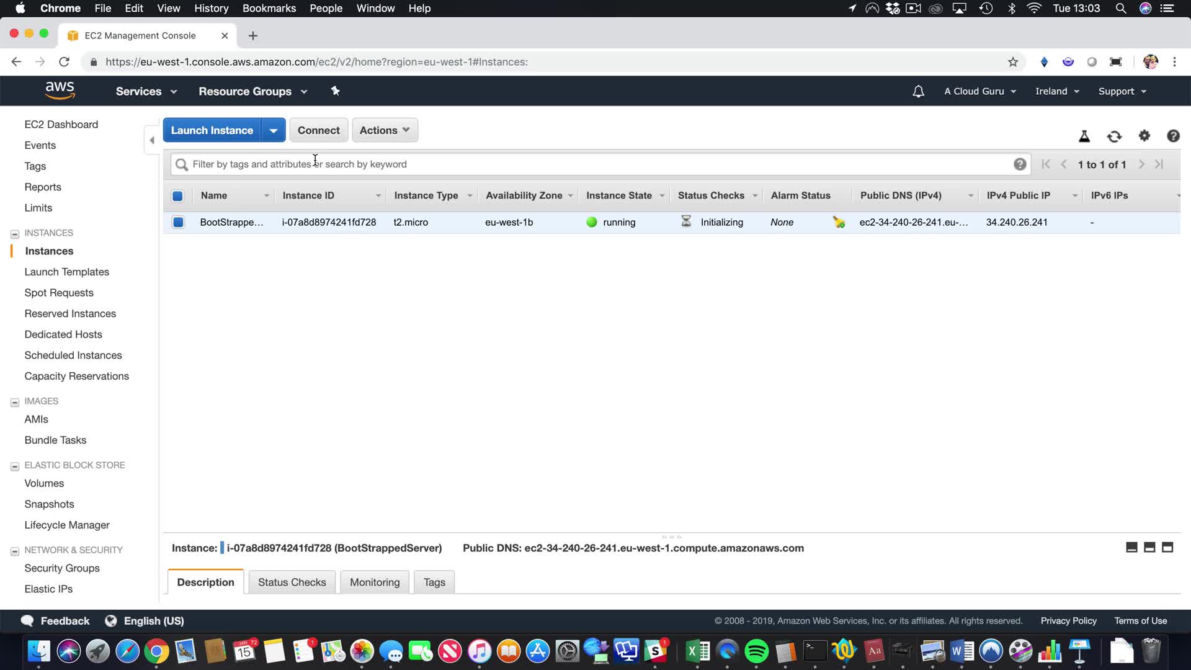Click the instance filter search field
1191x670 pixels.
coord(595,164)
